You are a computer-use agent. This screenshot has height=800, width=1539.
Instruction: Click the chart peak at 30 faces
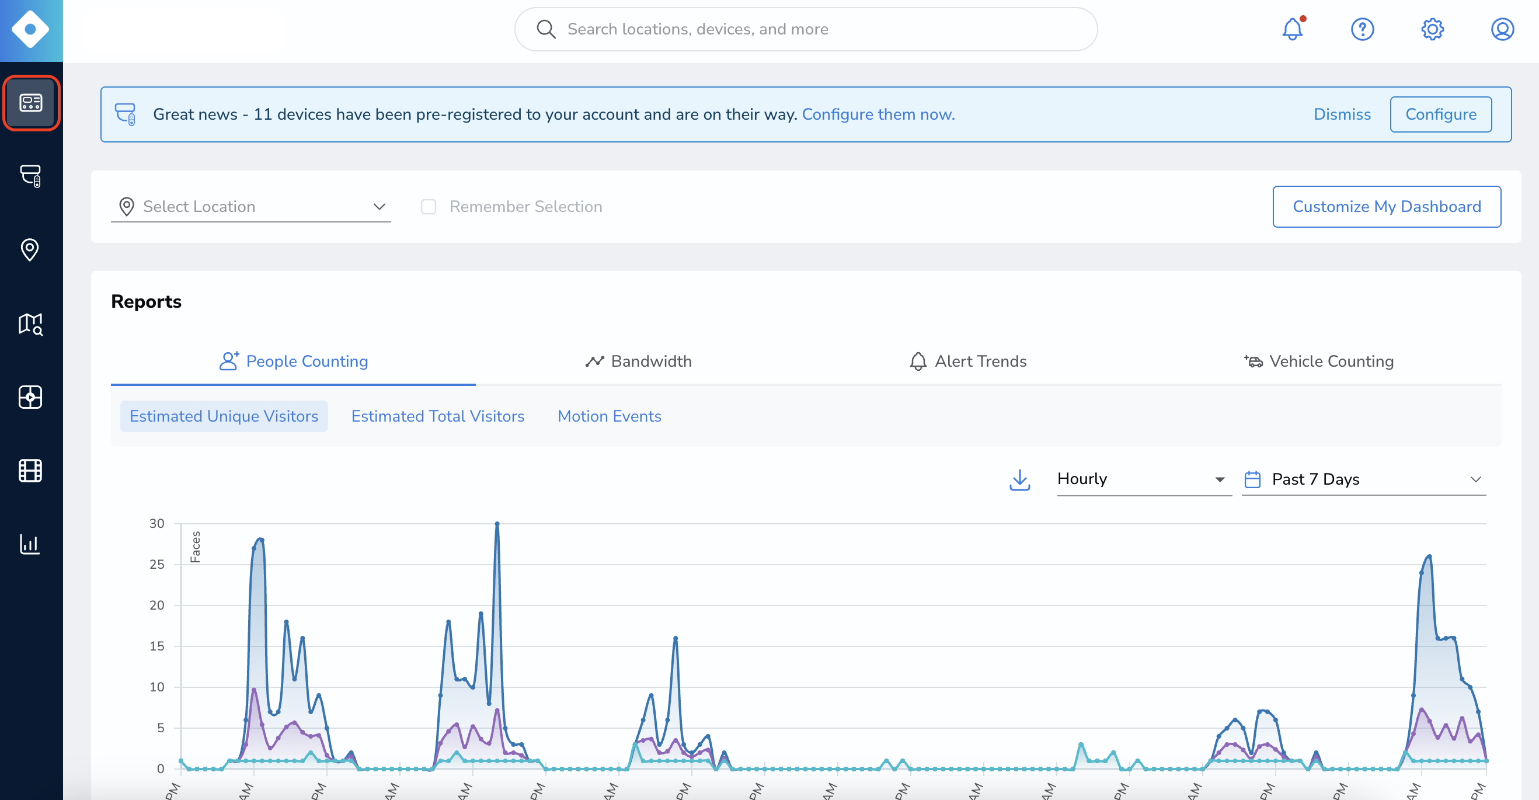(497, 524)
